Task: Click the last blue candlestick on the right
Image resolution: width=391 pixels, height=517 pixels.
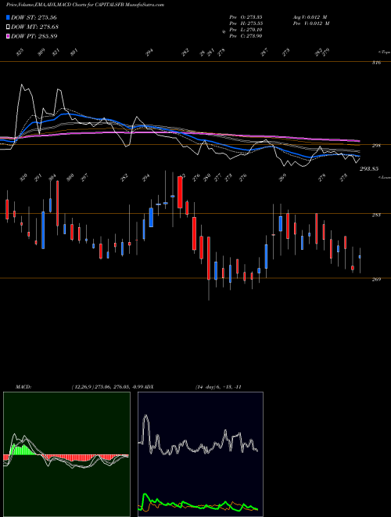Action: click(x=360, y=256)
